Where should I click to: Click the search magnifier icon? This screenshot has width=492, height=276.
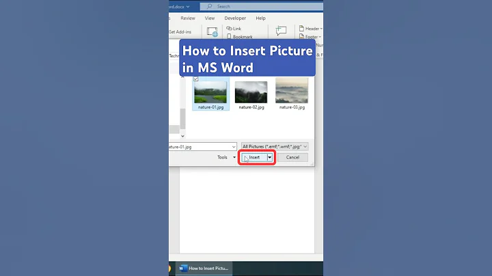(209, 6)
